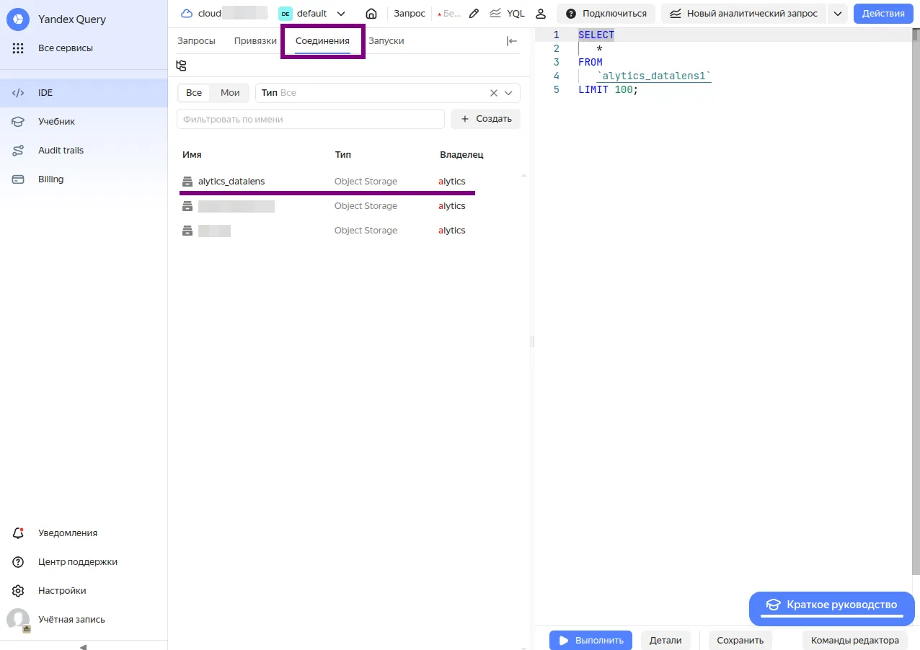
Task: Click Новый аналитический запрос button
Action: (743, 14)
